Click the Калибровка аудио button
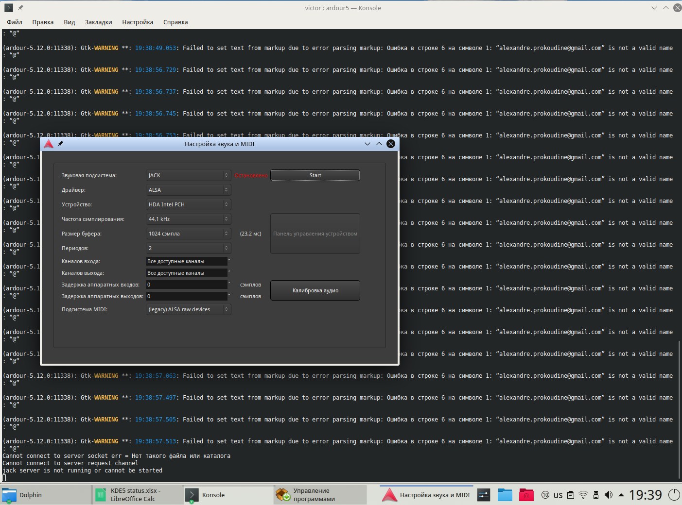 point(315,290)
